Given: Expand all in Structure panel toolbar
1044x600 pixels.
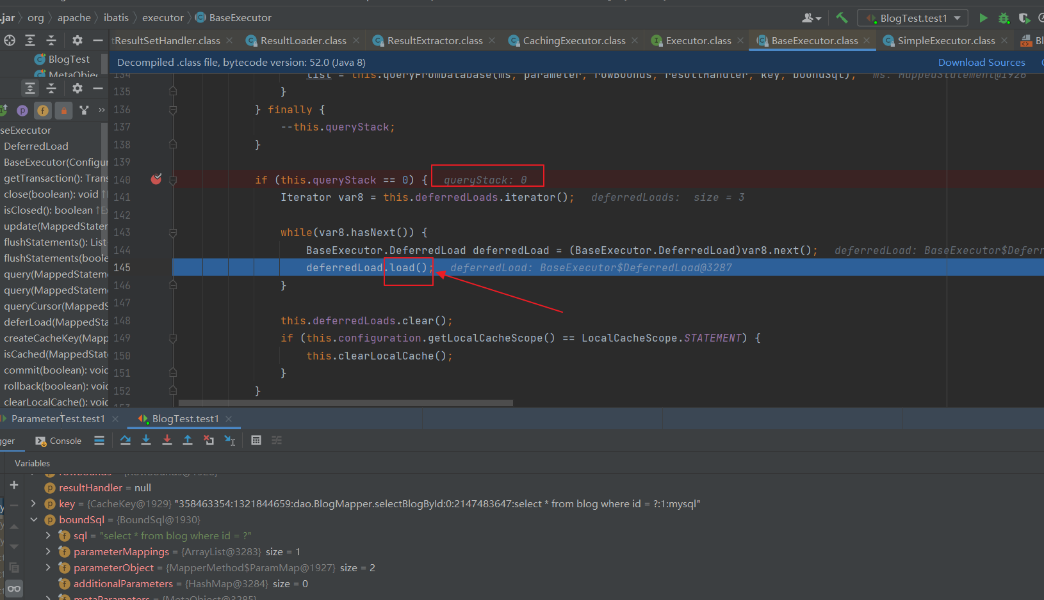Looking at the screenshot, I should [x=30, y=88].
